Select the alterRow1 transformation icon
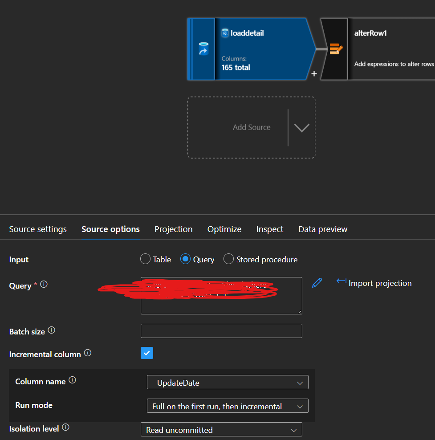The image size is (435, 440). 336,49
